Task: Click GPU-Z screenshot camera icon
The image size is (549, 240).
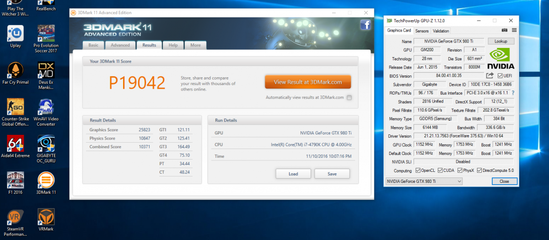Action: point(505,30)
